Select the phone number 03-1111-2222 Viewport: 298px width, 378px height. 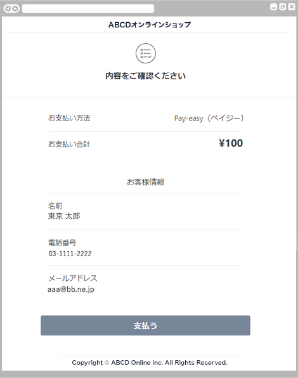point(70,254)
